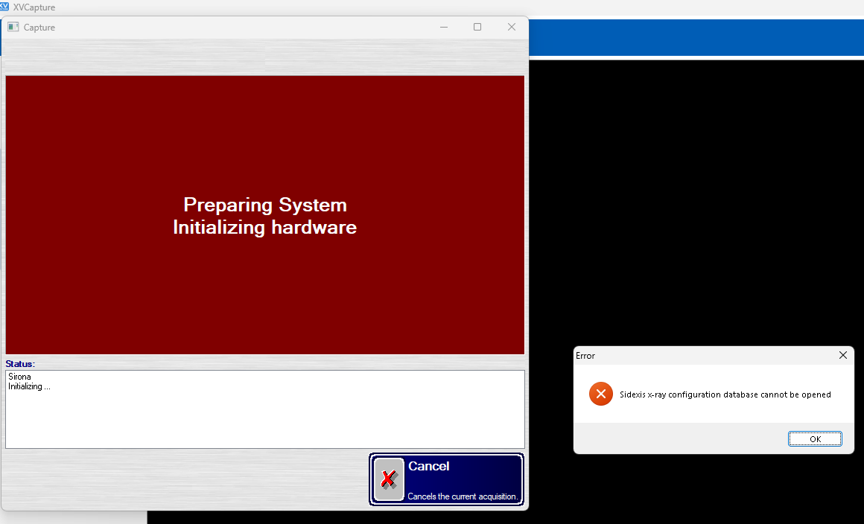Viewport: 864px width, 524px height.
Task: Click the Error dialog title bar
Action: [x=705, y=356]
